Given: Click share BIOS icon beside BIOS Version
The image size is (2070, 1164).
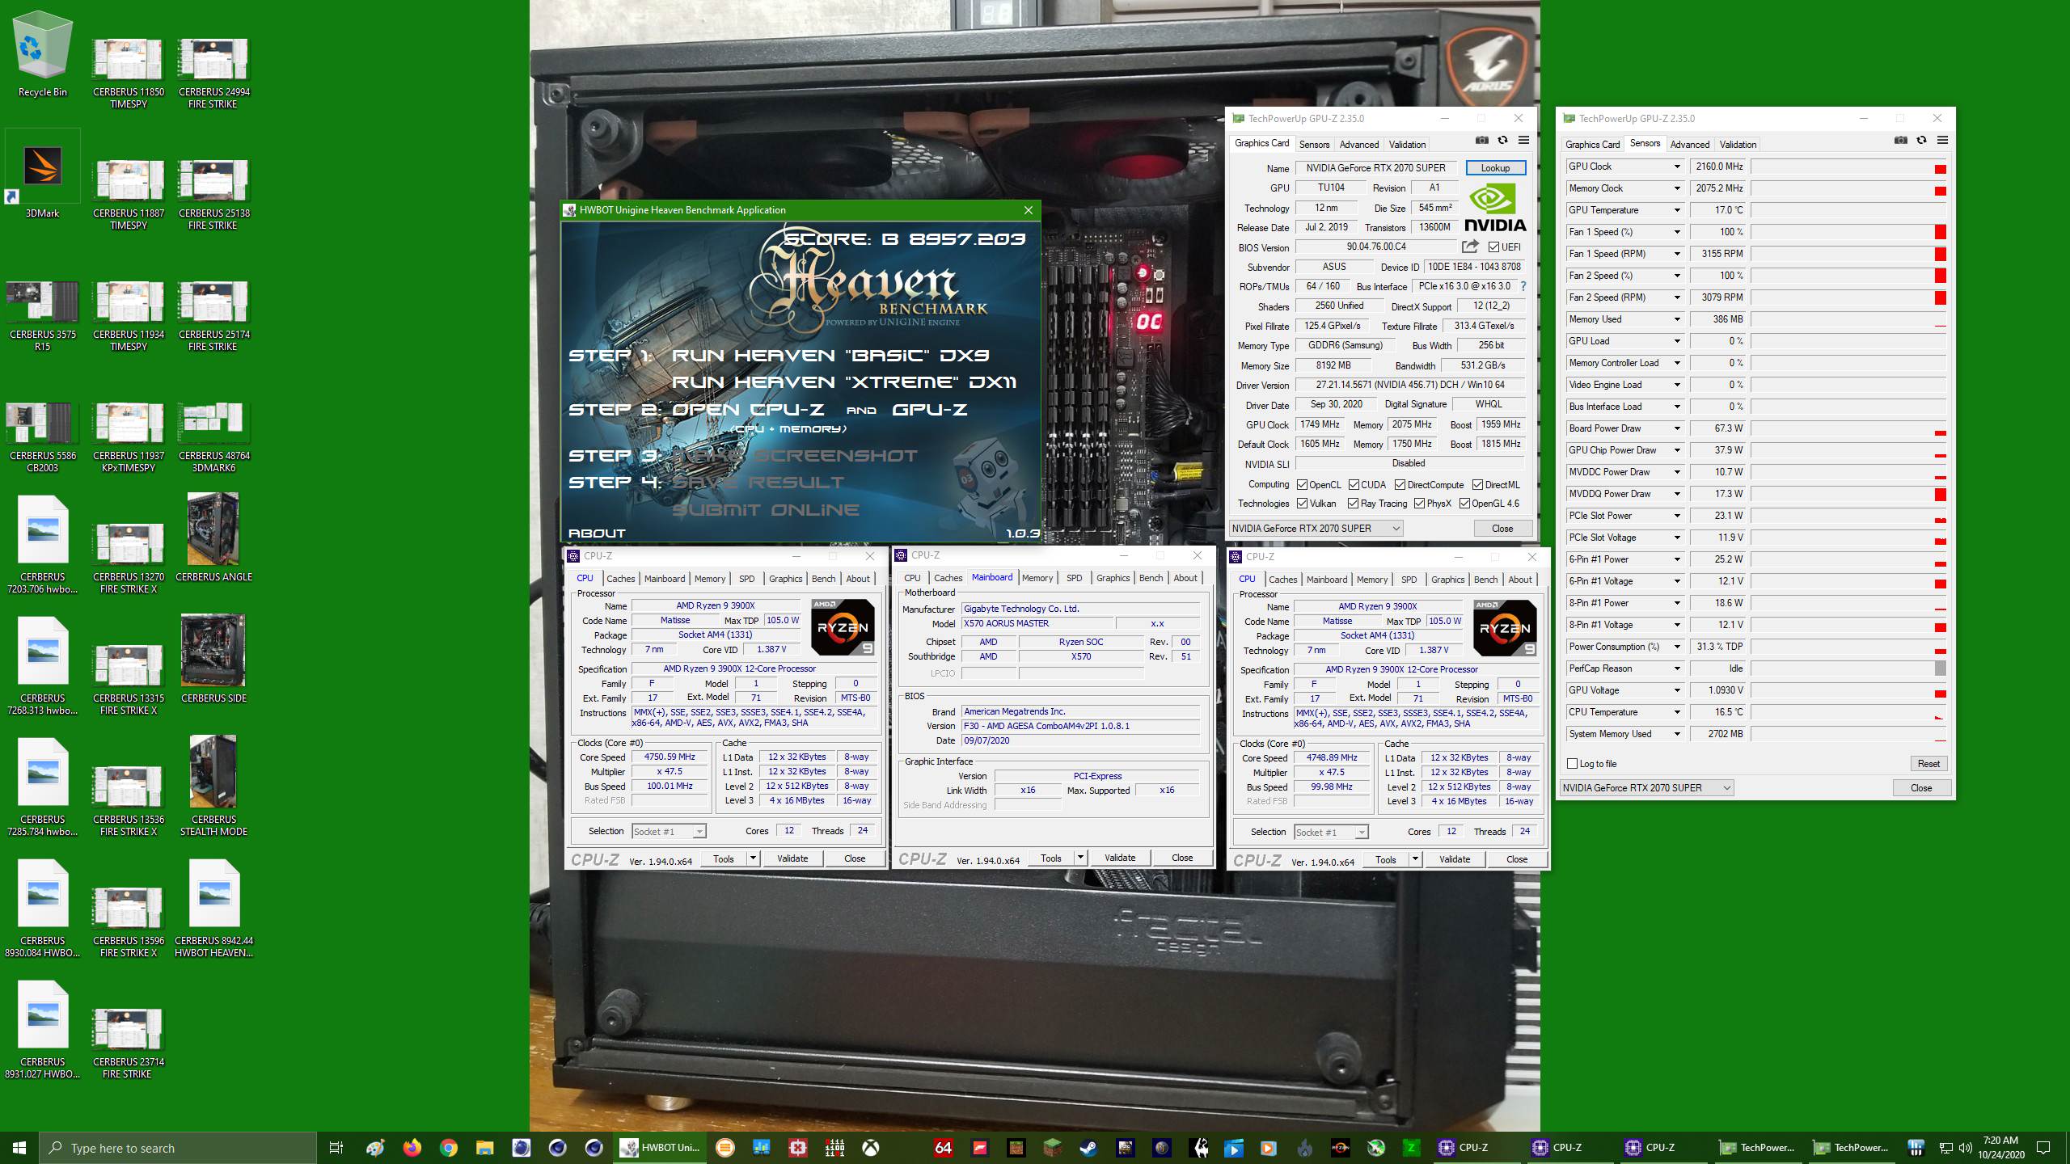Looking at the screenshot, I should [x=1470, y=247].
